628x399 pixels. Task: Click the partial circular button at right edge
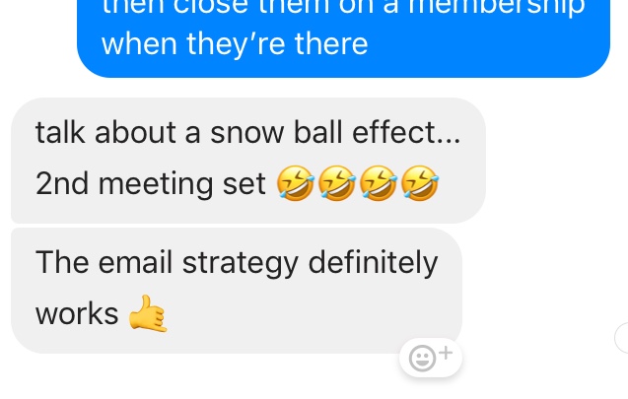pyautogui.click(x=621, y=337)
